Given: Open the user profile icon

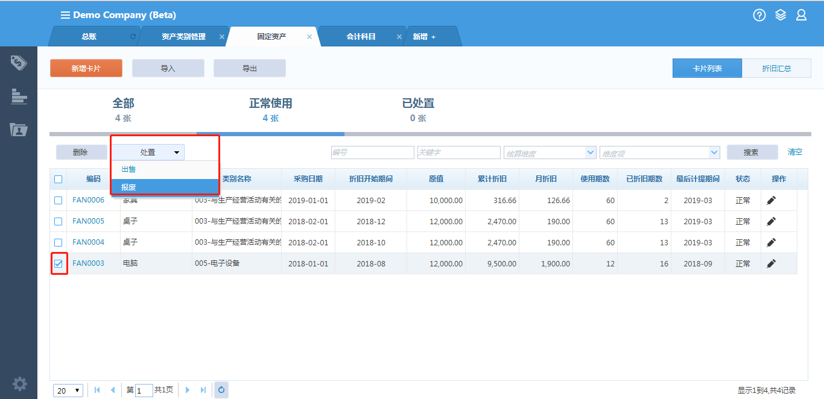Looking at the screenshot, I should [x=801, y=15].
